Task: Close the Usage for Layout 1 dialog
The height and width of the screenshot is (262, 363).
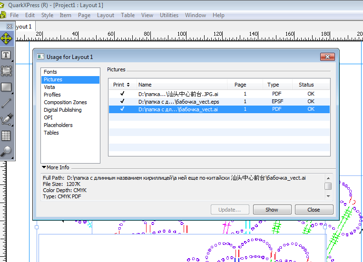Action: click(327, 57)
